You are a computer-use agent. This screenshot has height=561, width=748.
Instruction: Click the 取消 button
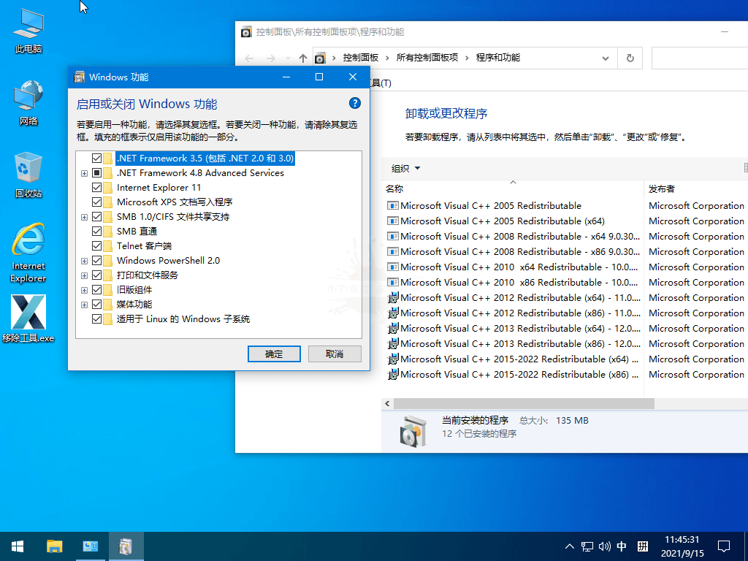[335, 354]
